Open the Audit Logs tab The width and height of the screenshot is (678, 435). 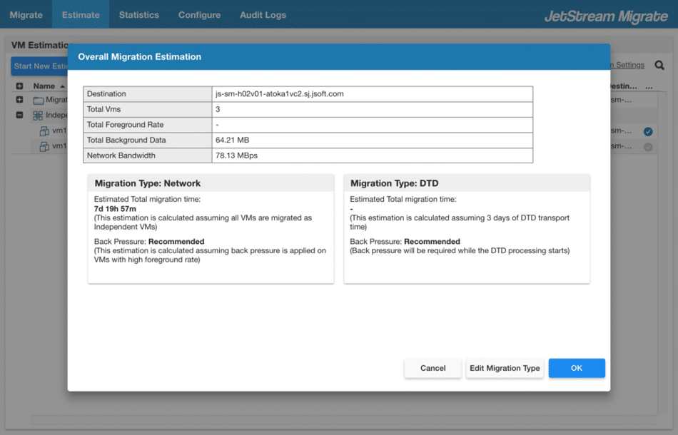click(263, 15)
